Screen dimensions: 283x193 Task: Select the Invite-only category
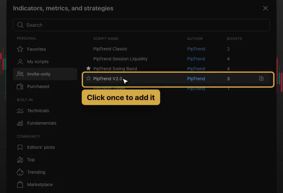[45, 74]
